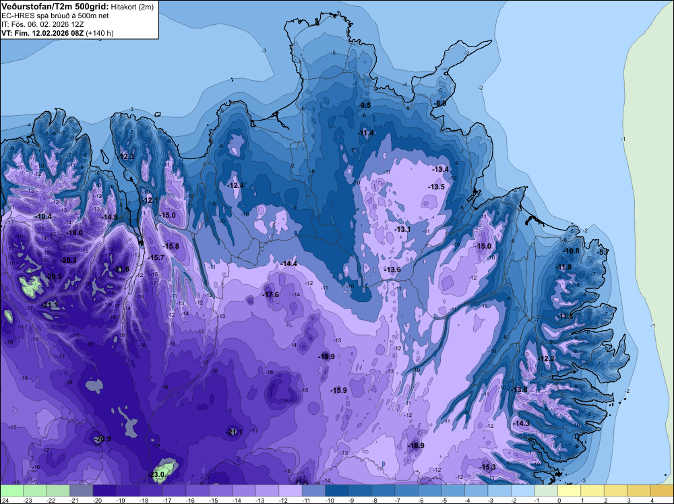The image size is (674, 504).
Task: Click the -11.4 temperature label
Action: pyautogui.click(x=366, y=133)
